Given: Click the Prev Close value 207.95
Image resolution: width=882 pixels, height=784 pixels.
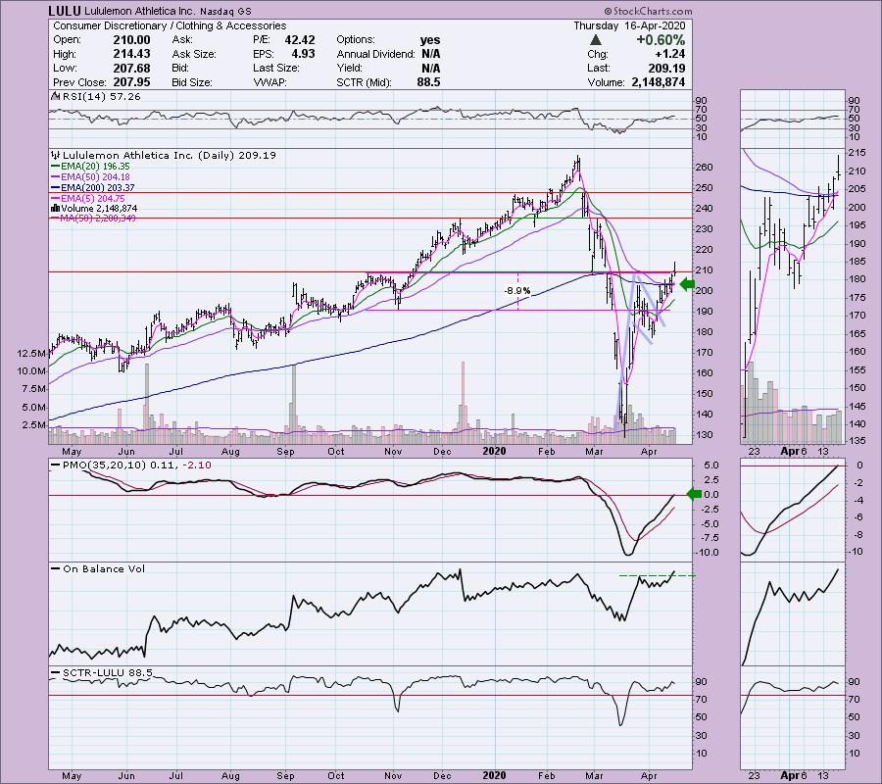Looking at the screenshot, I should pos(131,82).
